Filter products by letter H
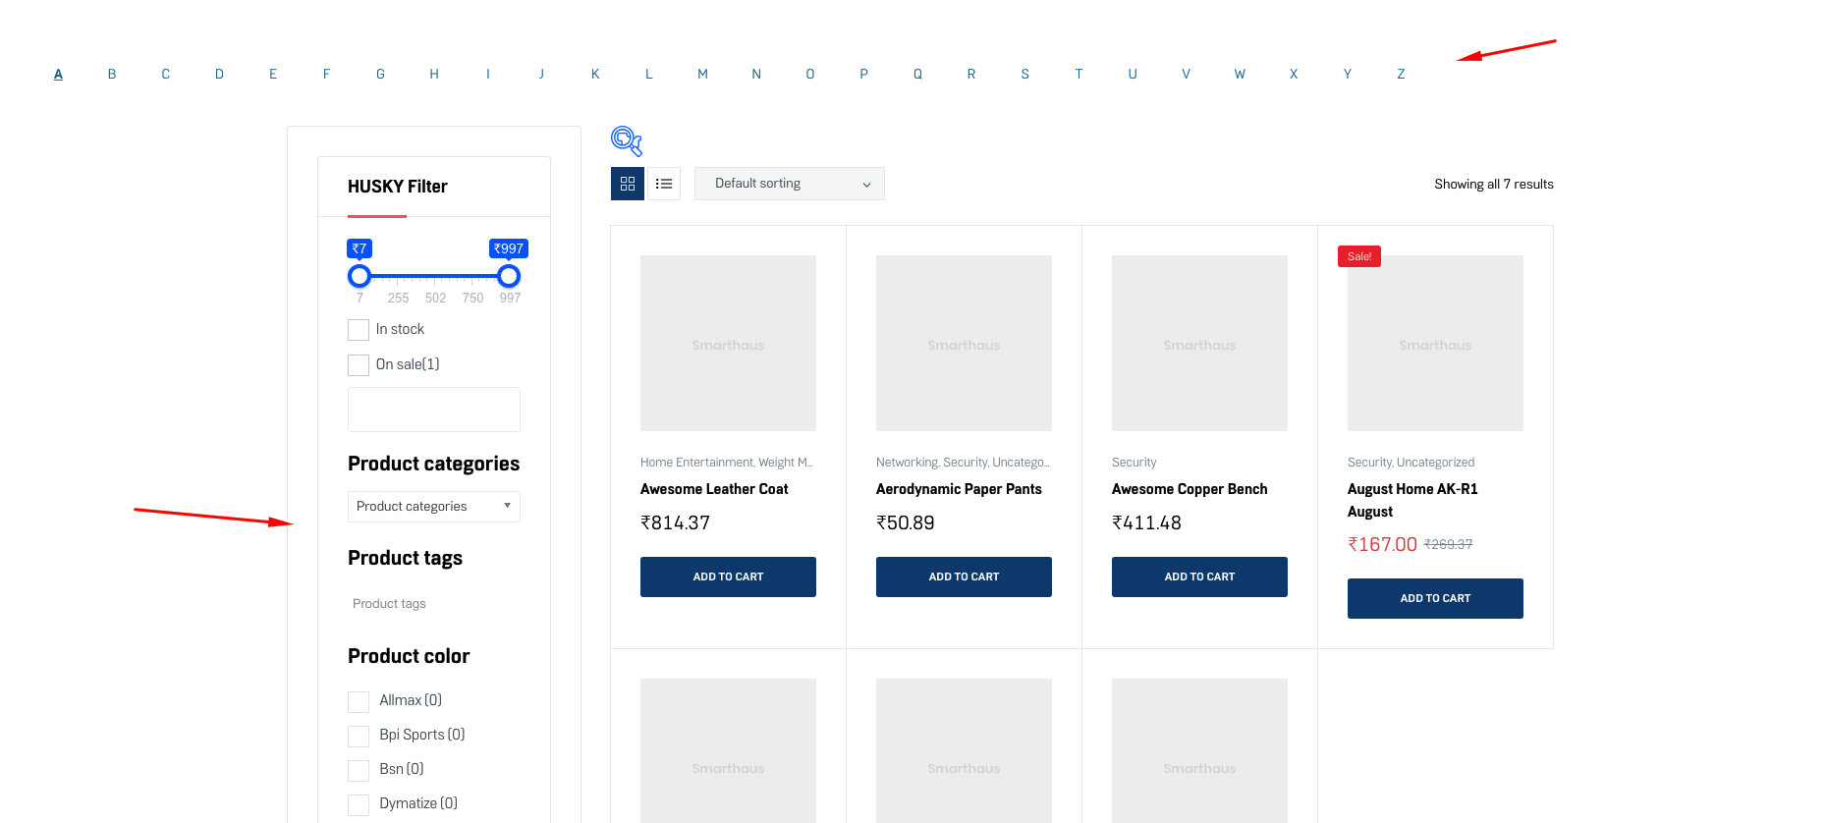 (x=434, y=74)
